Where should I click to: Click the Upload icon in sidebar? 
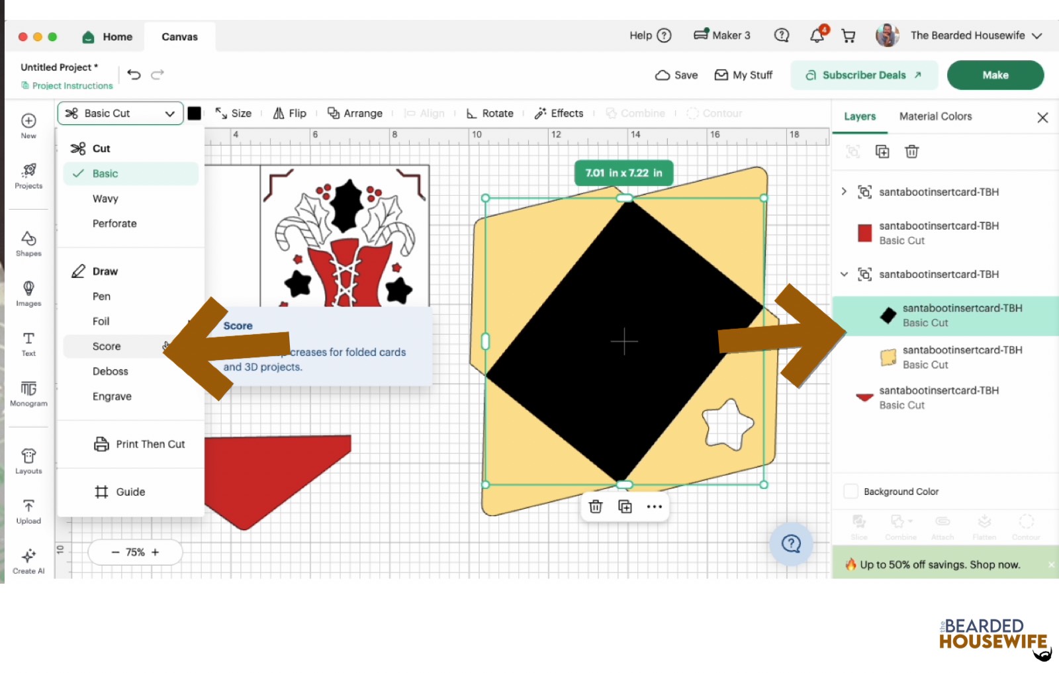tap(28, 512)
